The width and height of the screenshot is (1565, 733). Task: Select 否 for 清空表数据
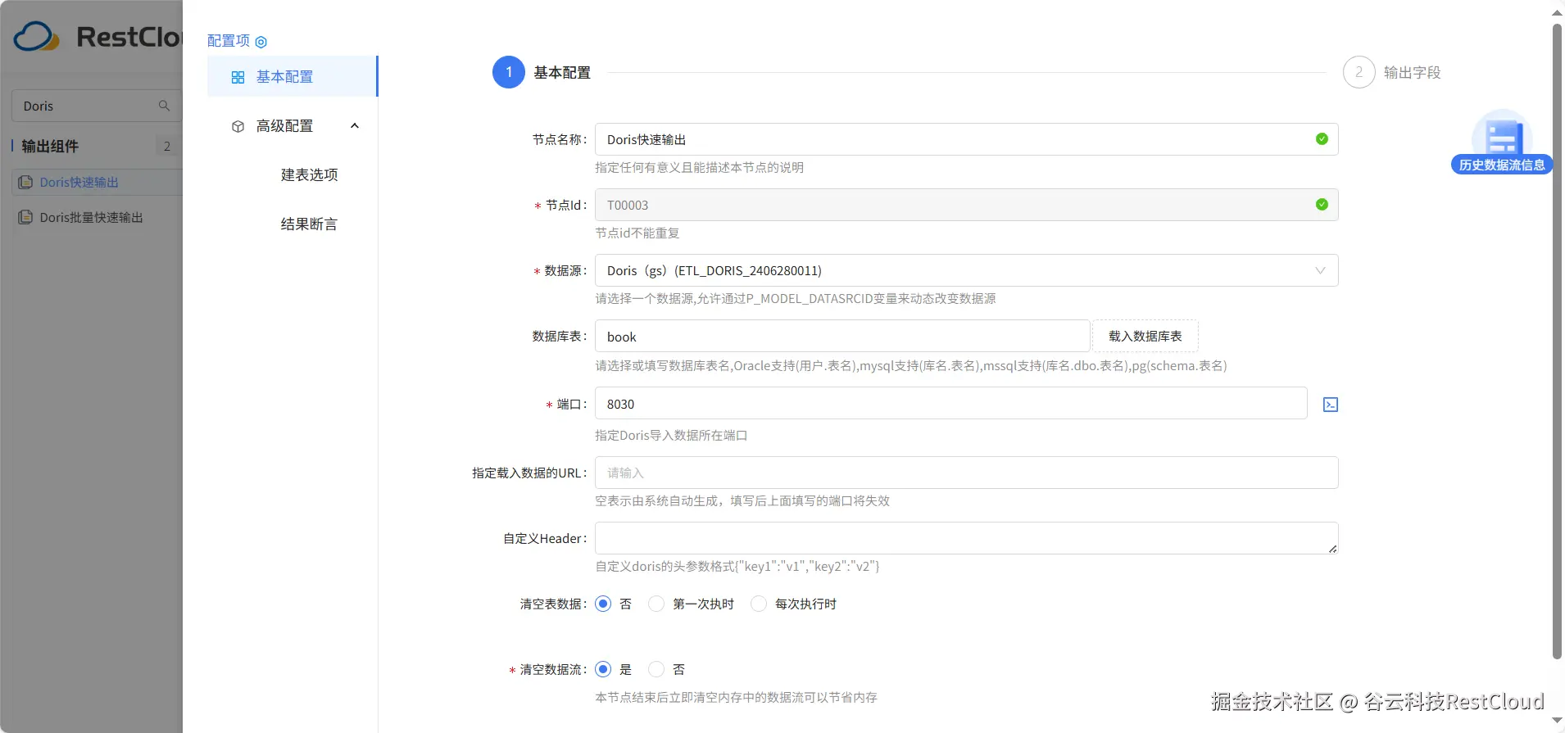click(x=603, y=604)
